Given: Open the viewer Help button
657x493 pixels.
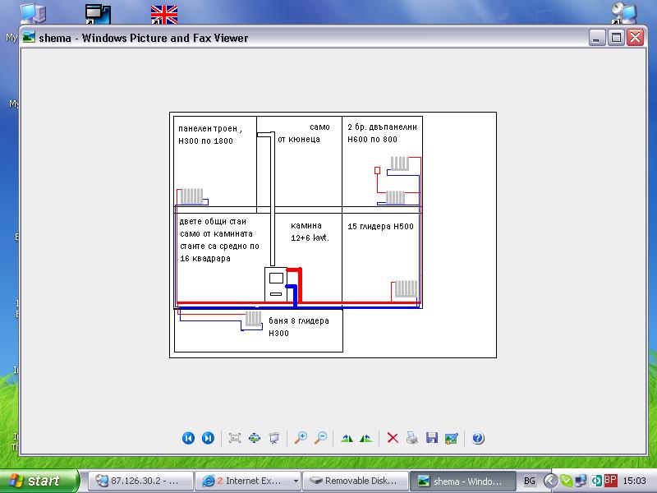Looking at the screenshot, I should (478, 439).
